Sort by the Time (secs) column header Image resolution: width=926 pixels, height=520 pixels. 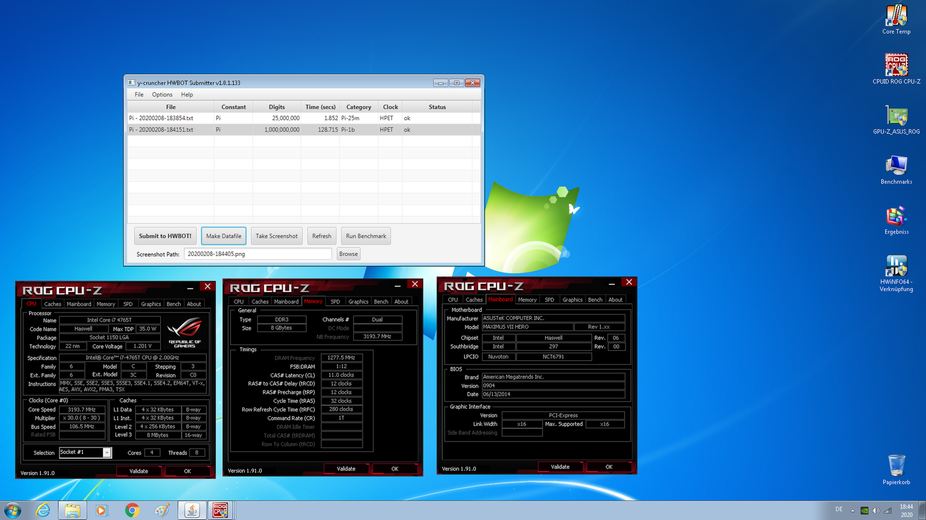point(320,107)
